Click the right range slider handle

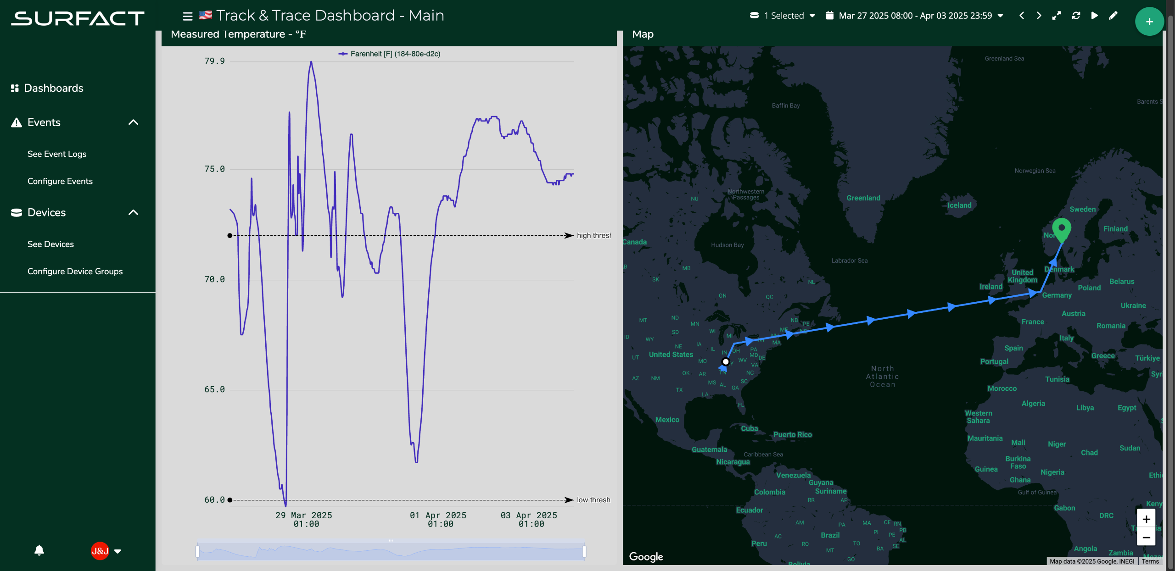point(584,551)
